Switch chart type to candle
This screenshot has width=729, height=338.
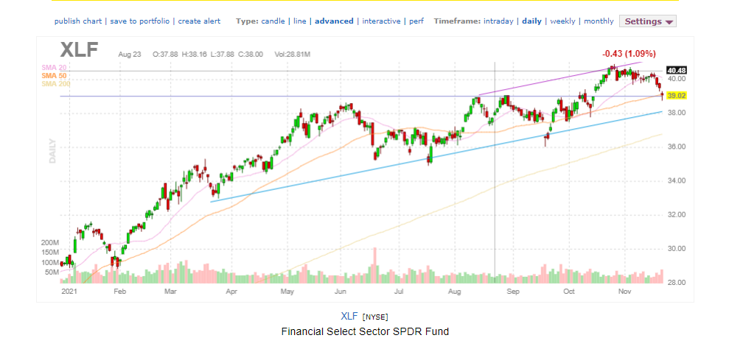point(273,21)
